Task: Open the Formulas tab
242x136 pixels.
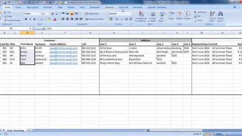Action: [48, 7]
